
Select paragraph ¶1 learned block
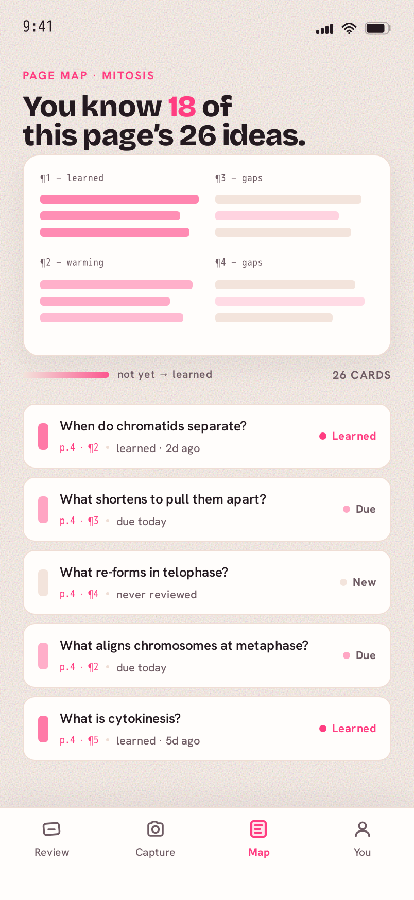click(119, 205)
